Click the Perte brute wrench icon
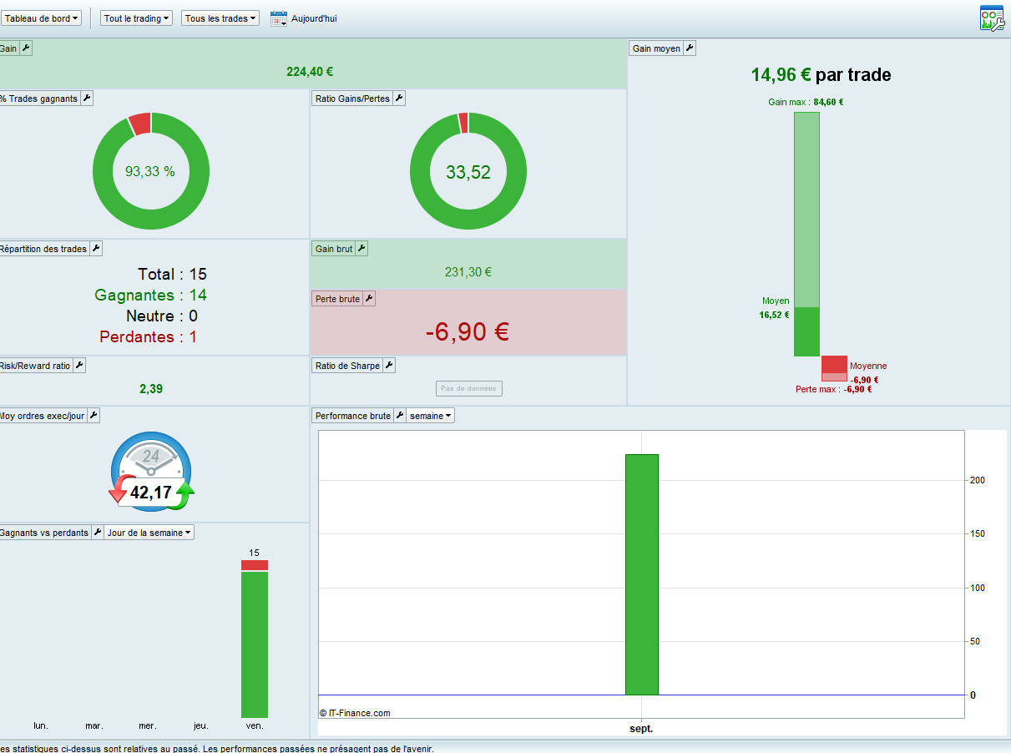 (369, 299)
